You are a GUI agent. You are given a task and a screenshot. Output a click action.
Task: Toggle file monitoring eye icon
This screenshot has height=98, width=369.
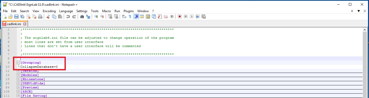coord(172,17)
